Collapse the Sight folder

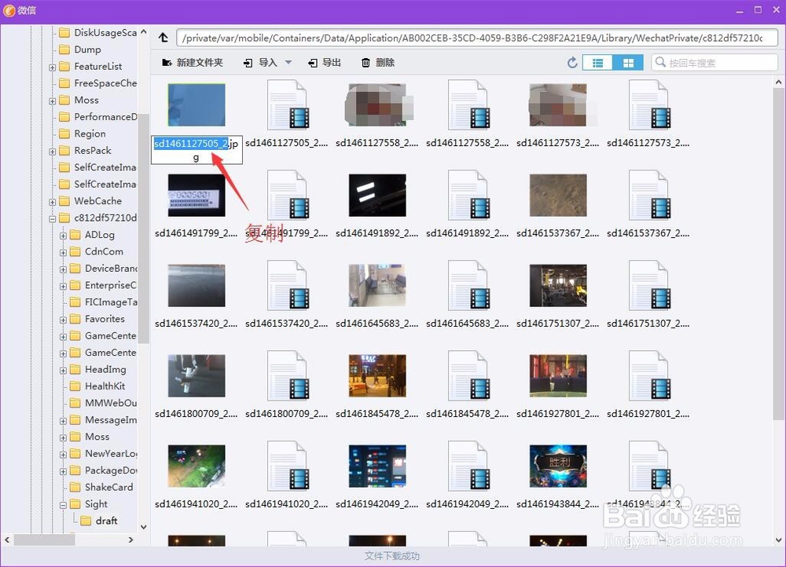click(x=63, y=505)
